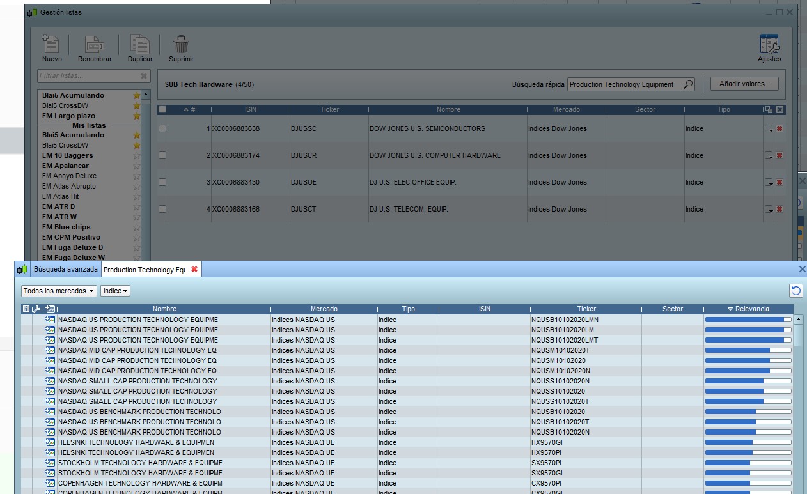The height and width of the screenshot is (494, 807).
Task: Close the Production Technology Equ tab
Action: click(194, 270)
